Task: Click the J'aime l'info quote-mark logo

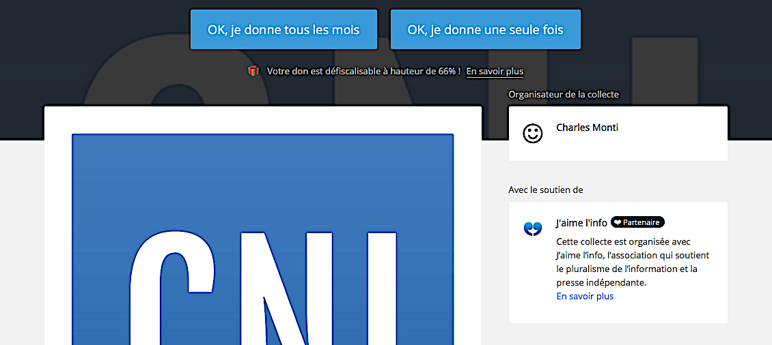Action: [533, 228]
